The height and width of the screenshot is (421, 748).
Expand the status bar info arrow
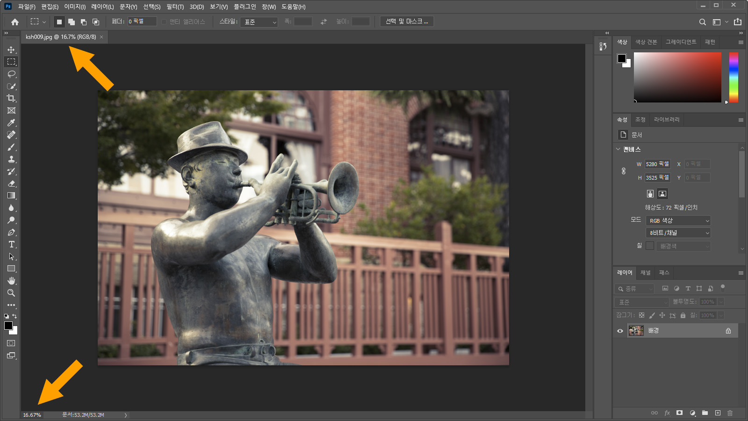point(125,415)
